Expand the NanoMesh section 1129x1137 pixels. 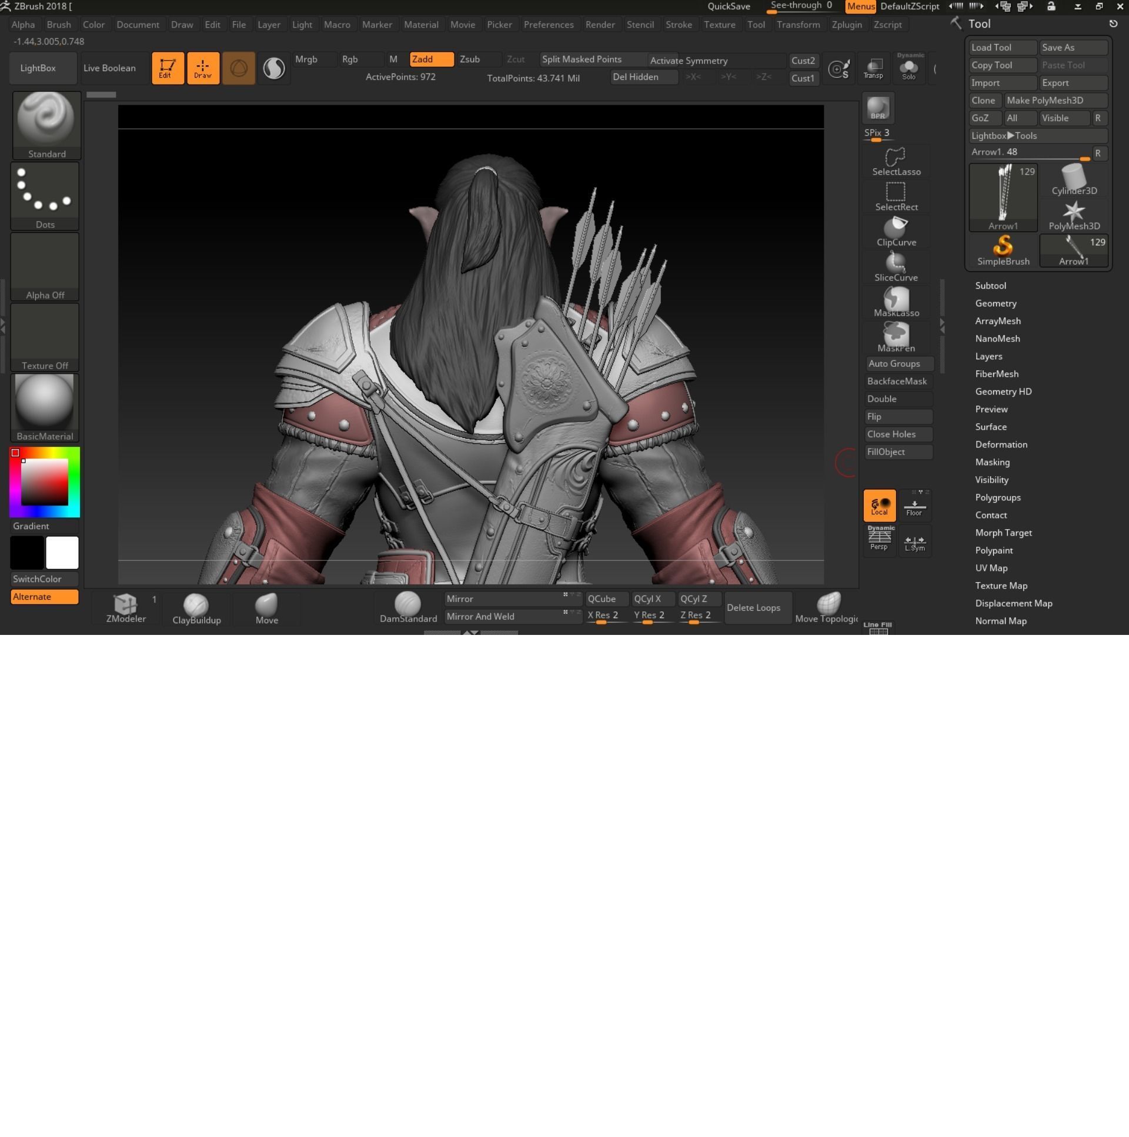pyautogui.click(x=997, y=339)
